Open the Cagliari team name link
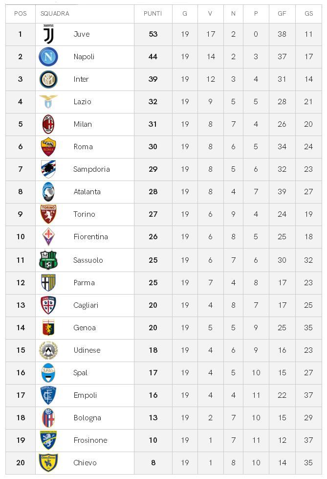Viewport: 327px width, 479px height. pos(86,305)
